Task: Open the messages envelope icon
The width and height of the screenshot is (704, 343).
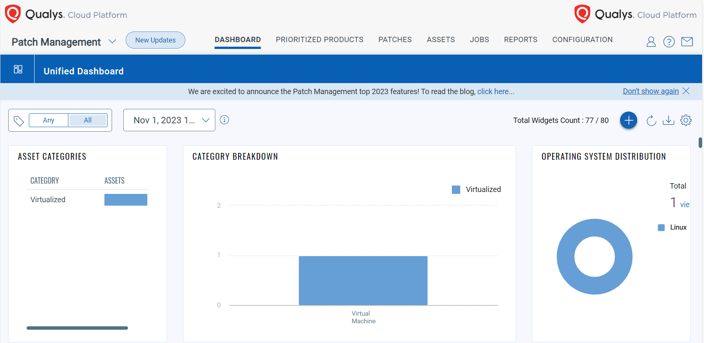Action: [x=687, y=42]
